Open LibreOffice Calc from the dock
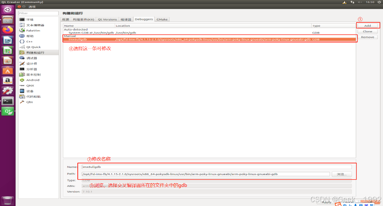This screenshot has width=383, height=206. 8,50
